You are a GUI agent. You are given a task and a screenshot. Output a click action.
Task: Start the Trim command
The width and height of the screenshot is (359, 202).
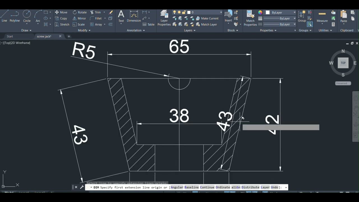point(95,12)
